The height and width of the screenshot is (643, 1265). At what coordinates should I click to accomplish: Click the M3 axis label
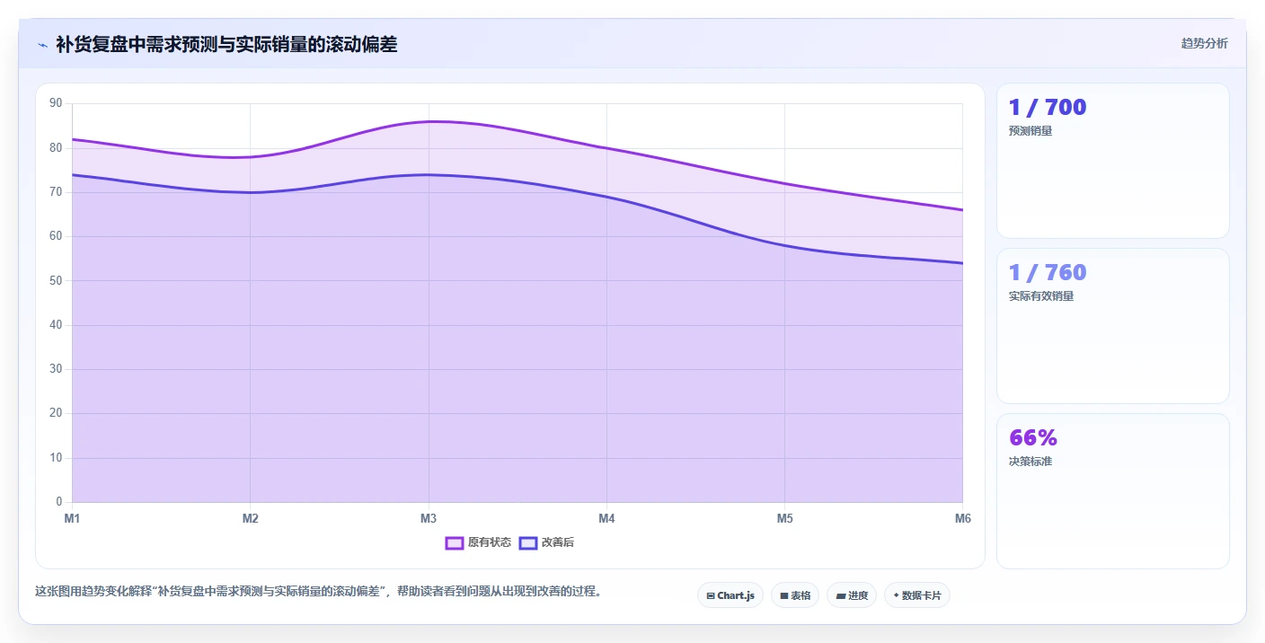click(x=429, y=518)
